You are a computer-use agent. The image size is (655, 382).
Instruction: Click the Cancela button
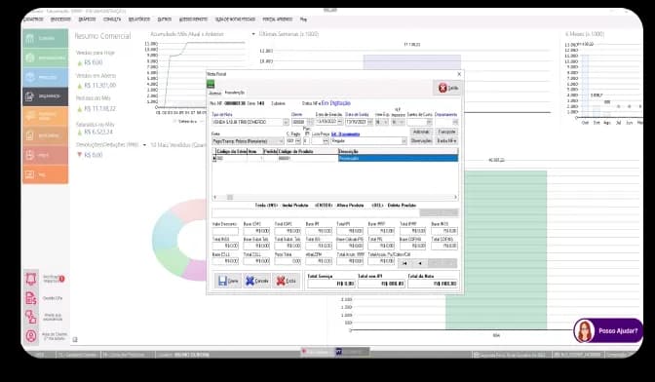pyautogui.click(x=257, y=281)
